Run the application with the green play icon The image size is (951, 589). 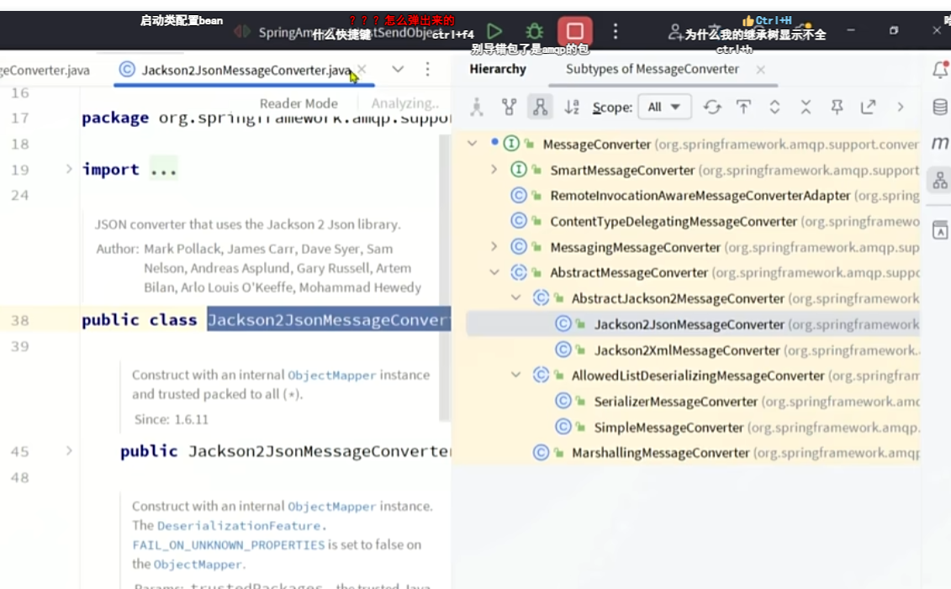tap(494, 31)
